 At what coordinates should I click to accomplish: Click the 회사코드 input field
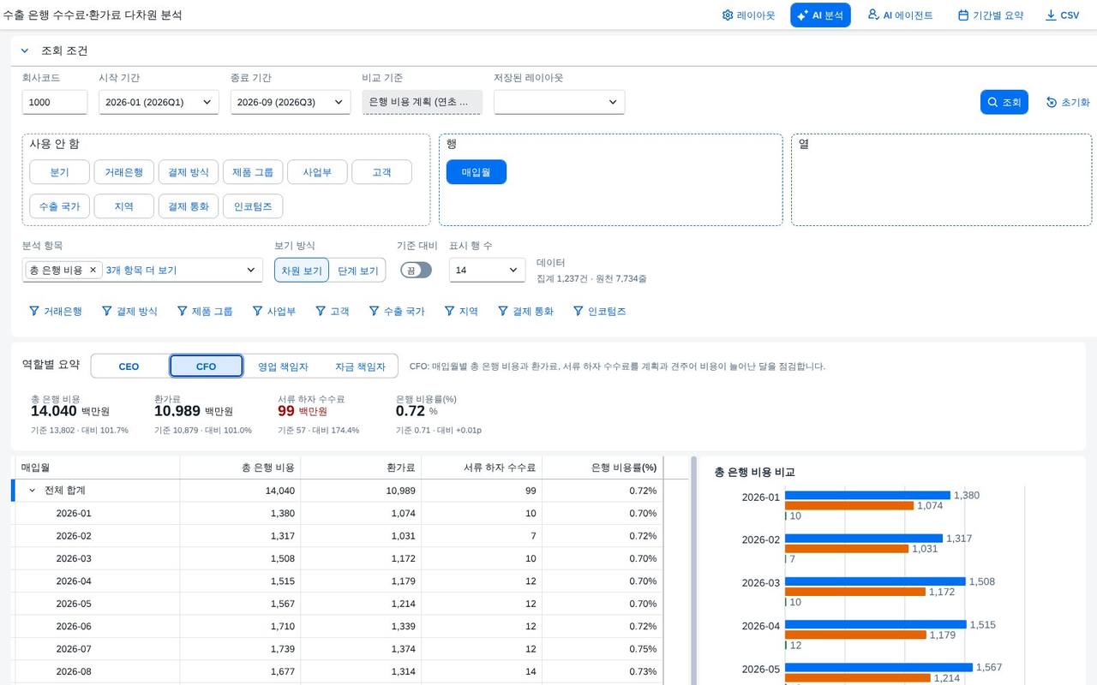pos(55,102)
